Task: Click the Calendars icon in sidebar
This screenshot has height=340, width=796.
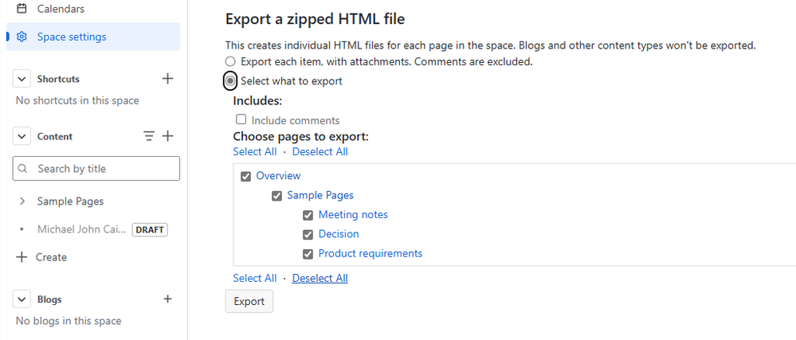Action: 22,9
